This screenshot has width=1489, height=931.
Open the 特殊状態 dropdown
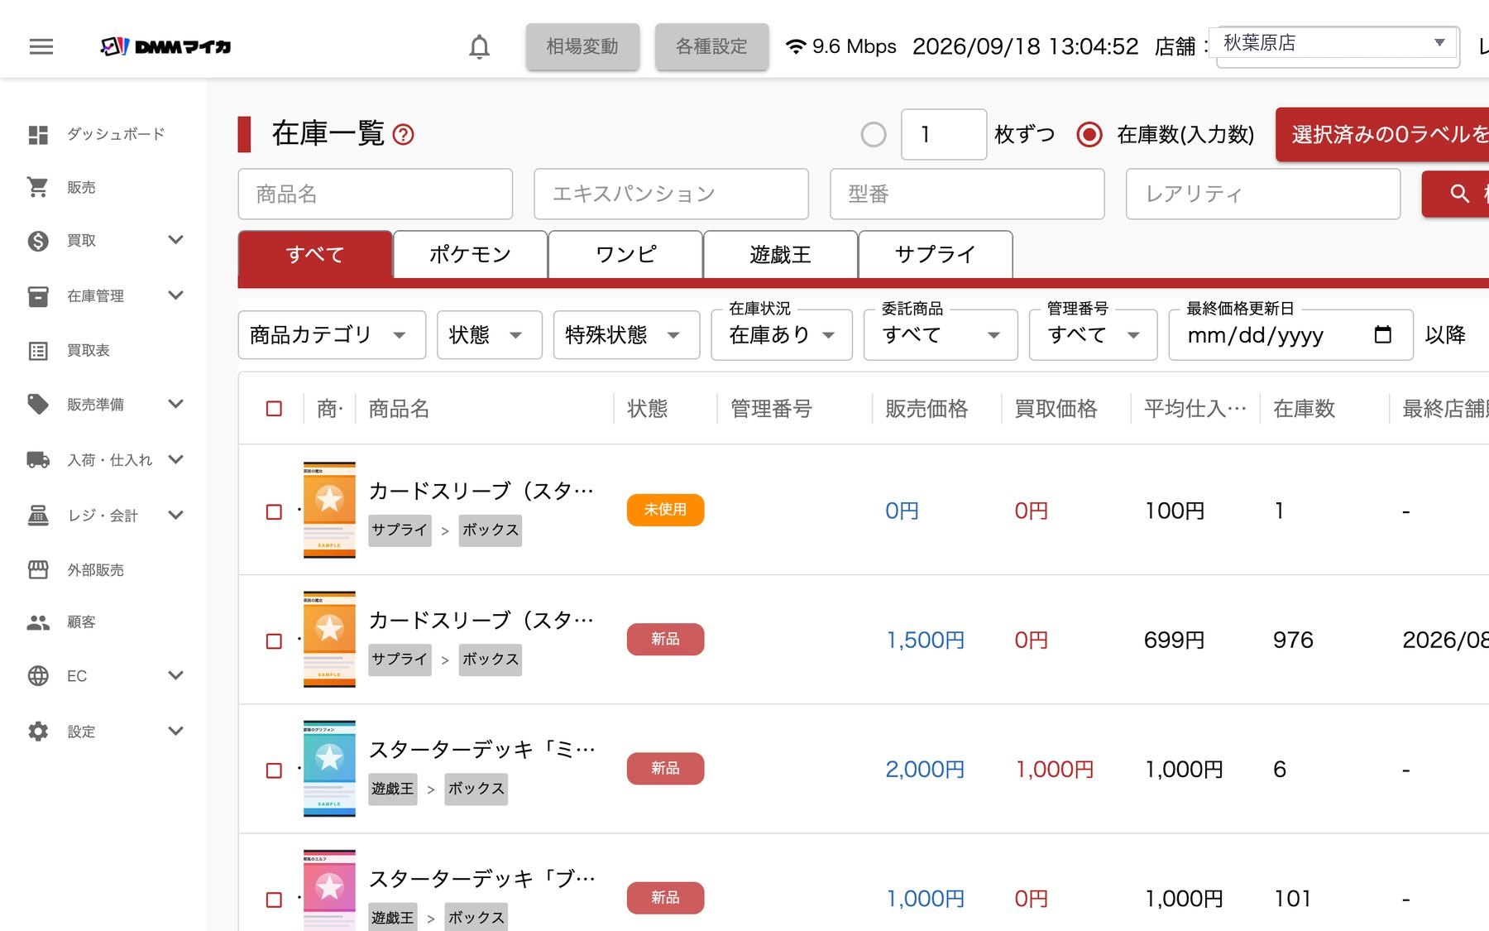[x=626, y=335]
